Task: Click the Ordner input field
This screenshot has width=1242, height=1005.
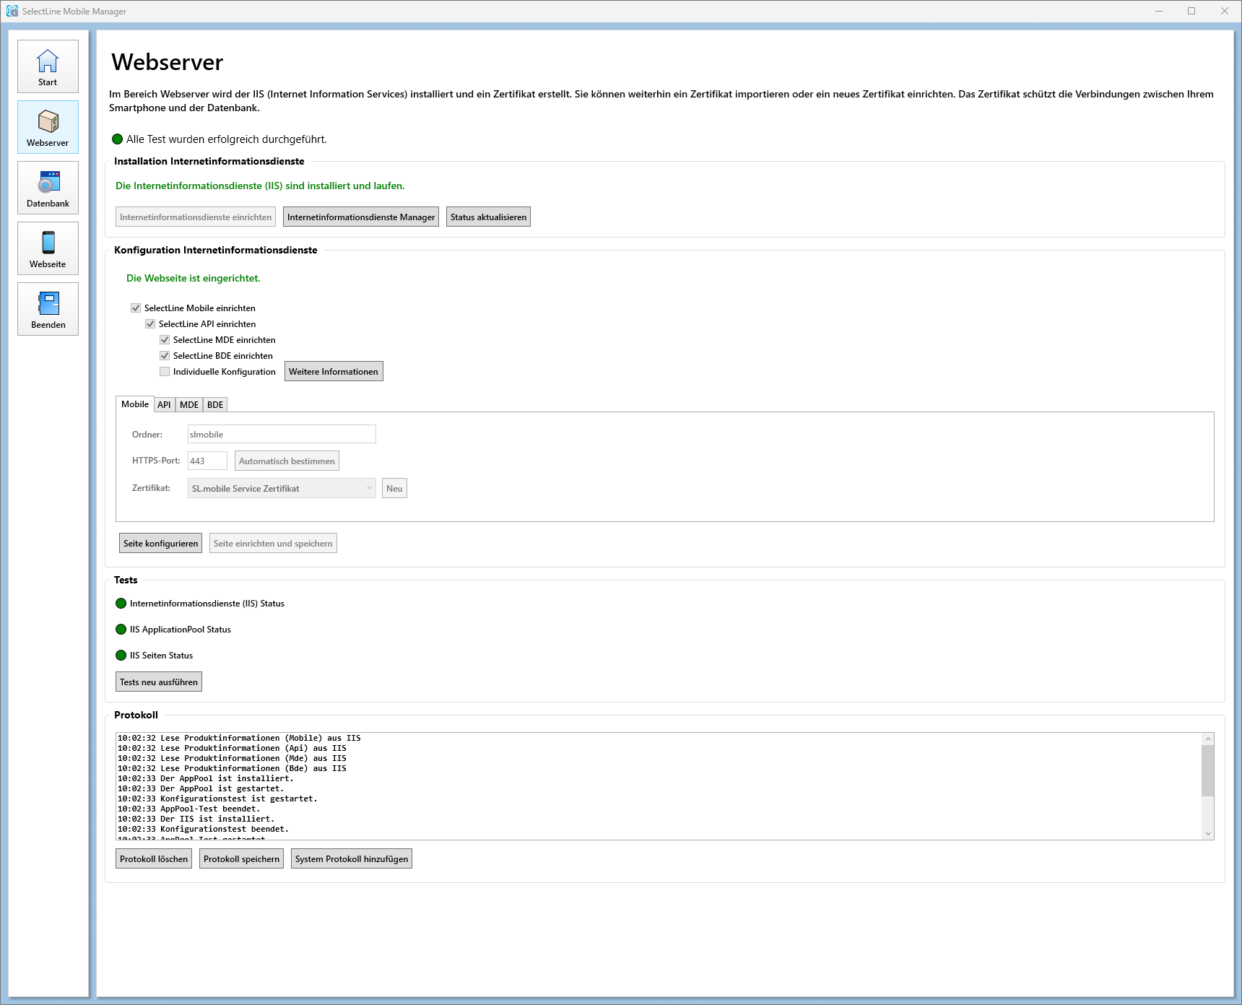Action: pyautogui.click(x=282, y=435)
